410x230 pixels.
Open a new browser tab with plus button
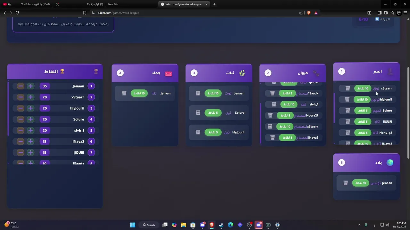pos(214,4)
